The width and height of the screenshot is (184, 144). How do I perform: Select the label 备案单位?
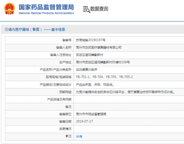(x=65, y=114)
